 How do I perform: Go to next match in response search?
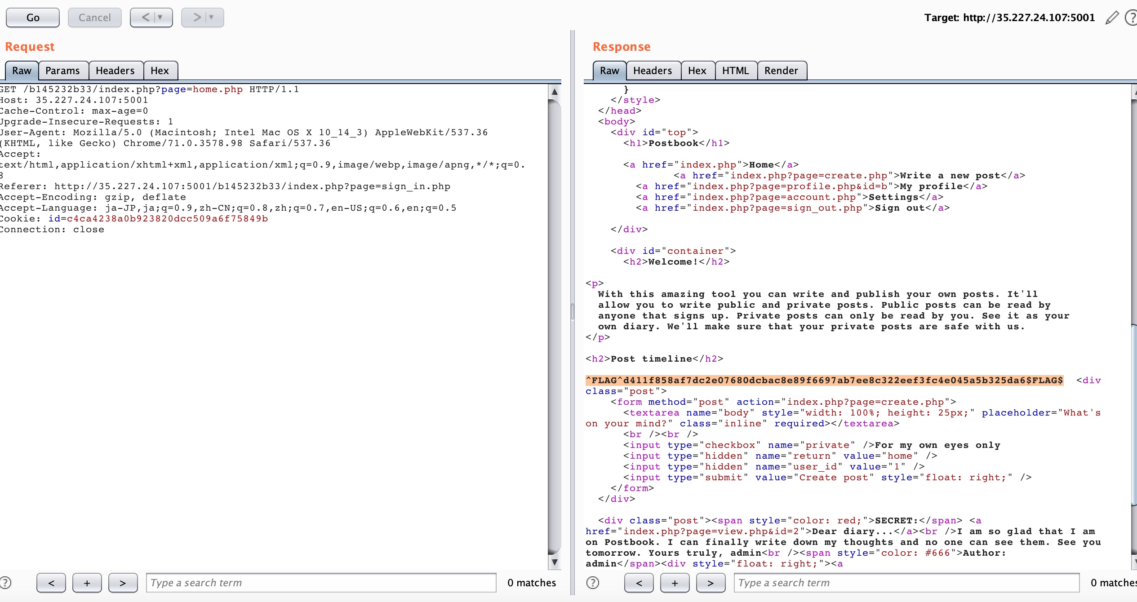pos(711,583)
